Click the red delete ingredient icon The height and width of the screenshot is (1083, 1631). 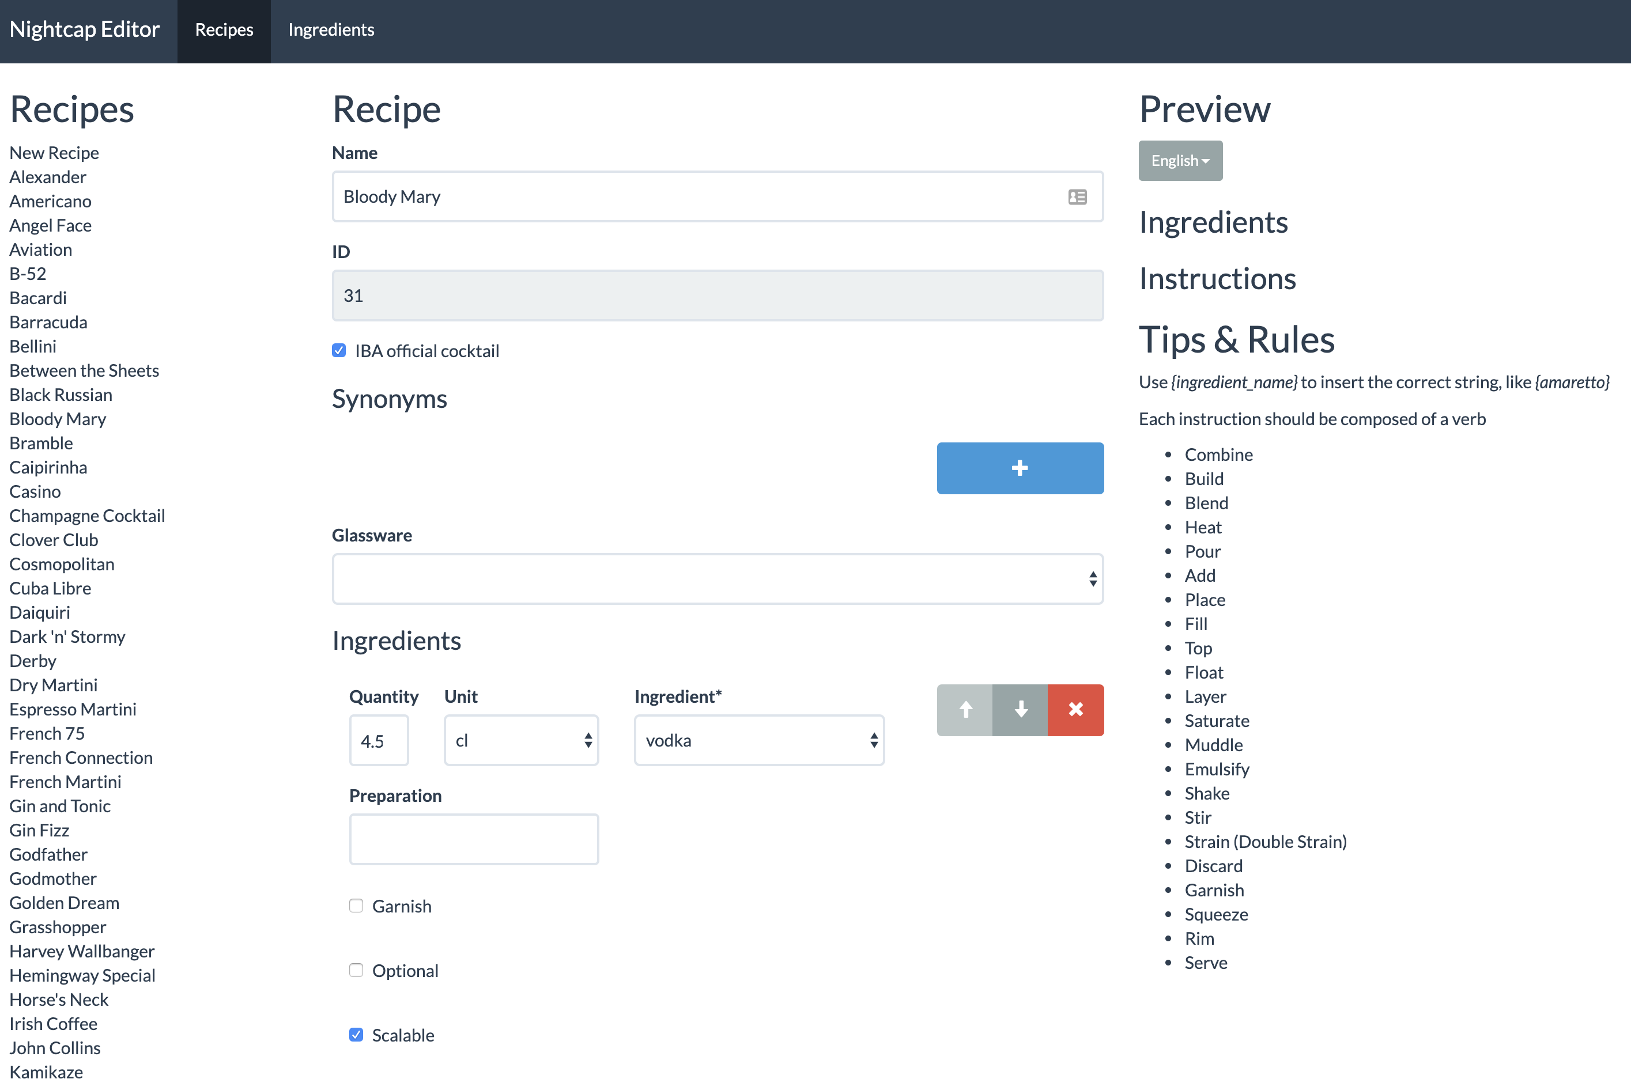tap(1075, 710)
